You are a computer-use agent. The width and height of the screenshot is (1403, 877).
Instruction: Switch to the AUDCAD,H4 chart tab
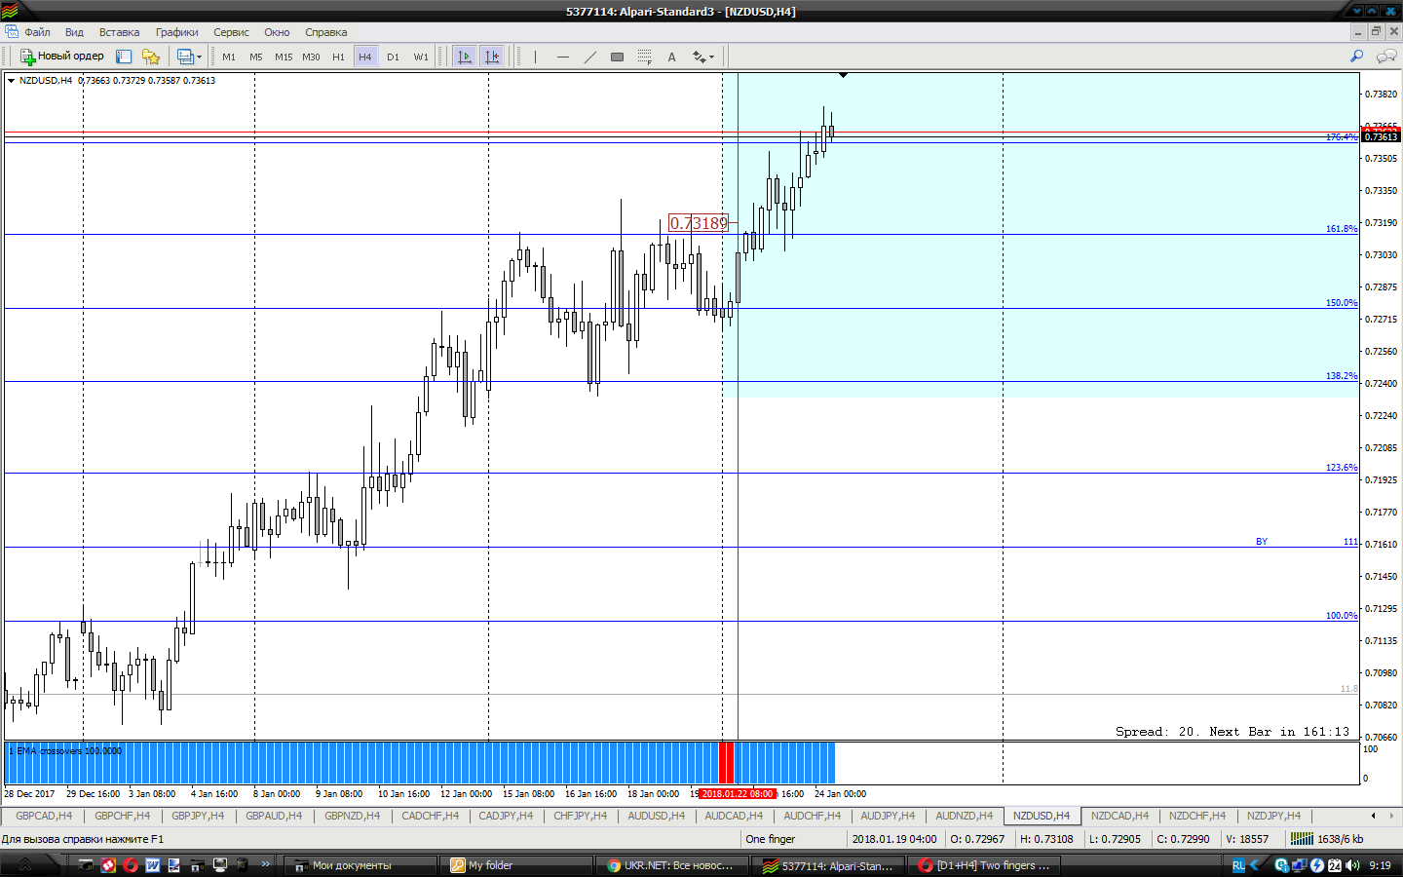[x=734, y=816]
